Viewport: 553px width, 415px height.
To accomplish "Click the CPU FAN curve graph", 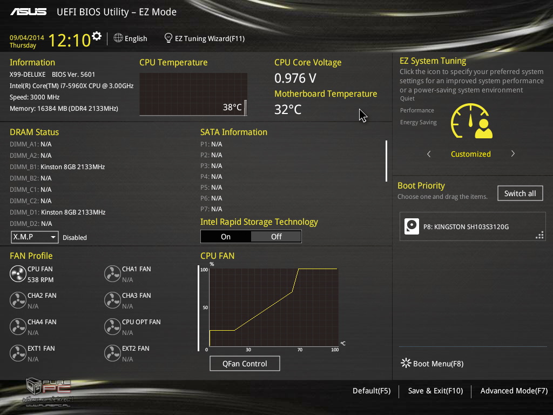I will click(274, 307).
